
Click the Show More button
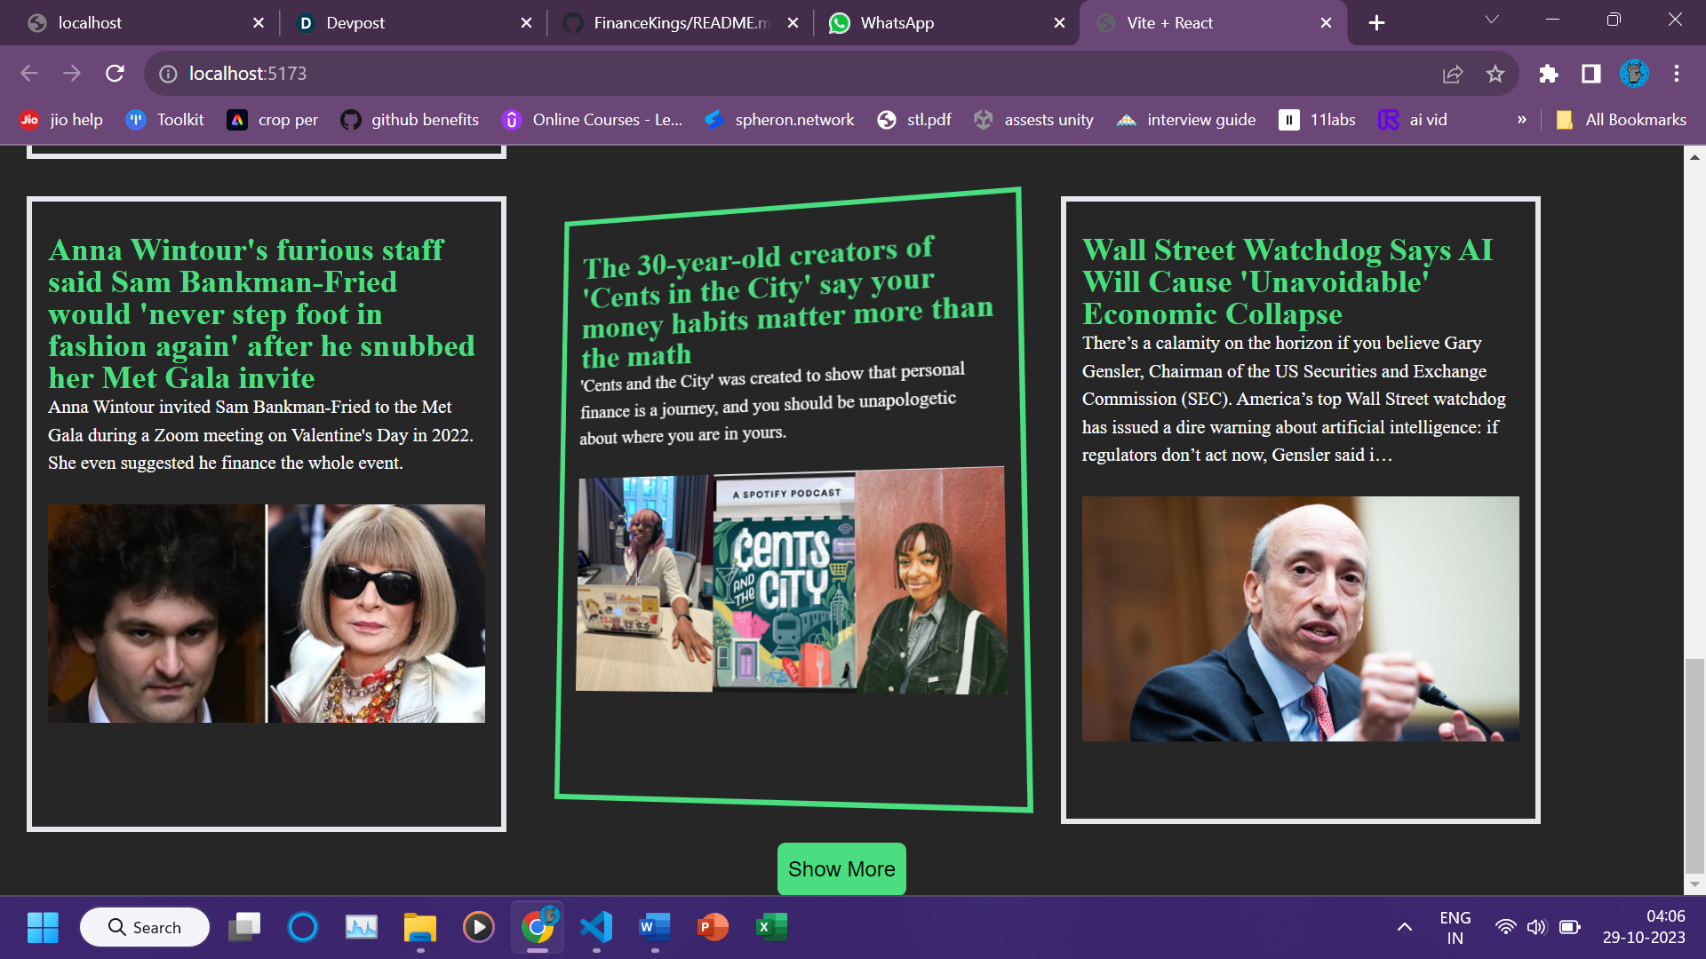841,868
